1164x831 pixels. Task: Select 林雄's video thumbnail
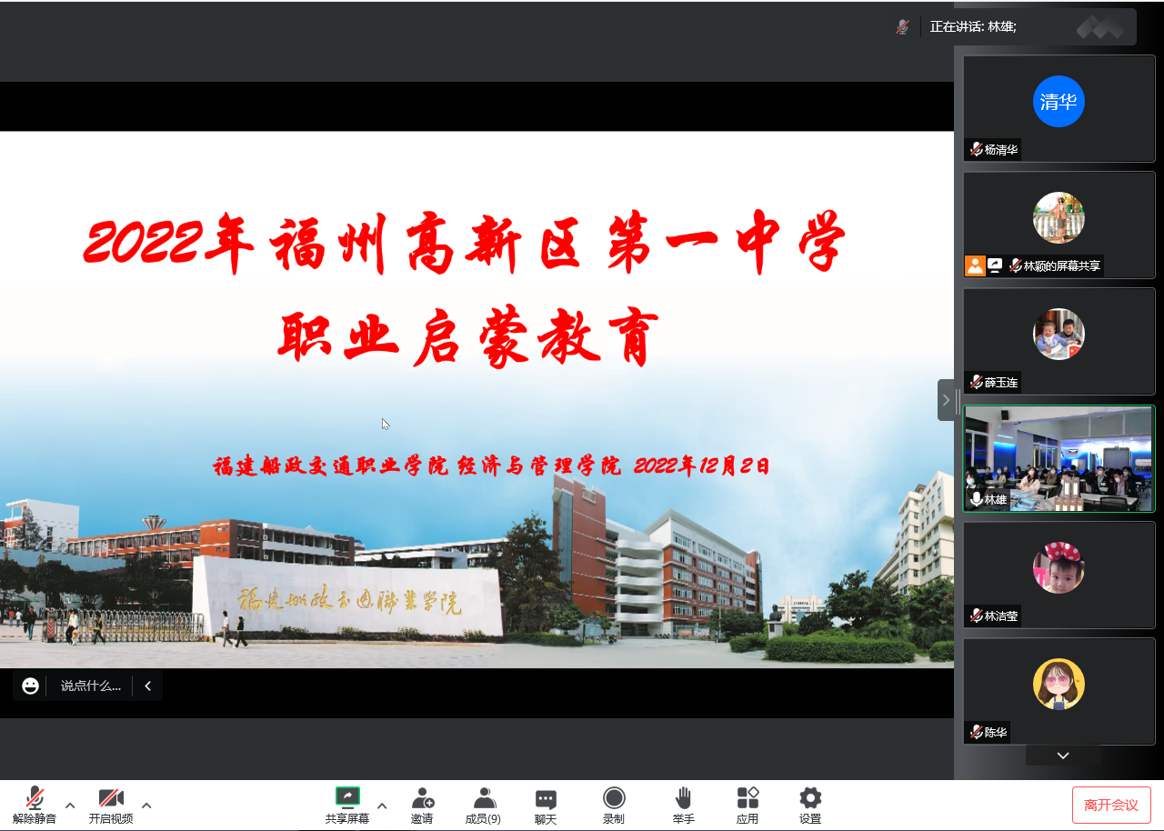click(1059, 458)
